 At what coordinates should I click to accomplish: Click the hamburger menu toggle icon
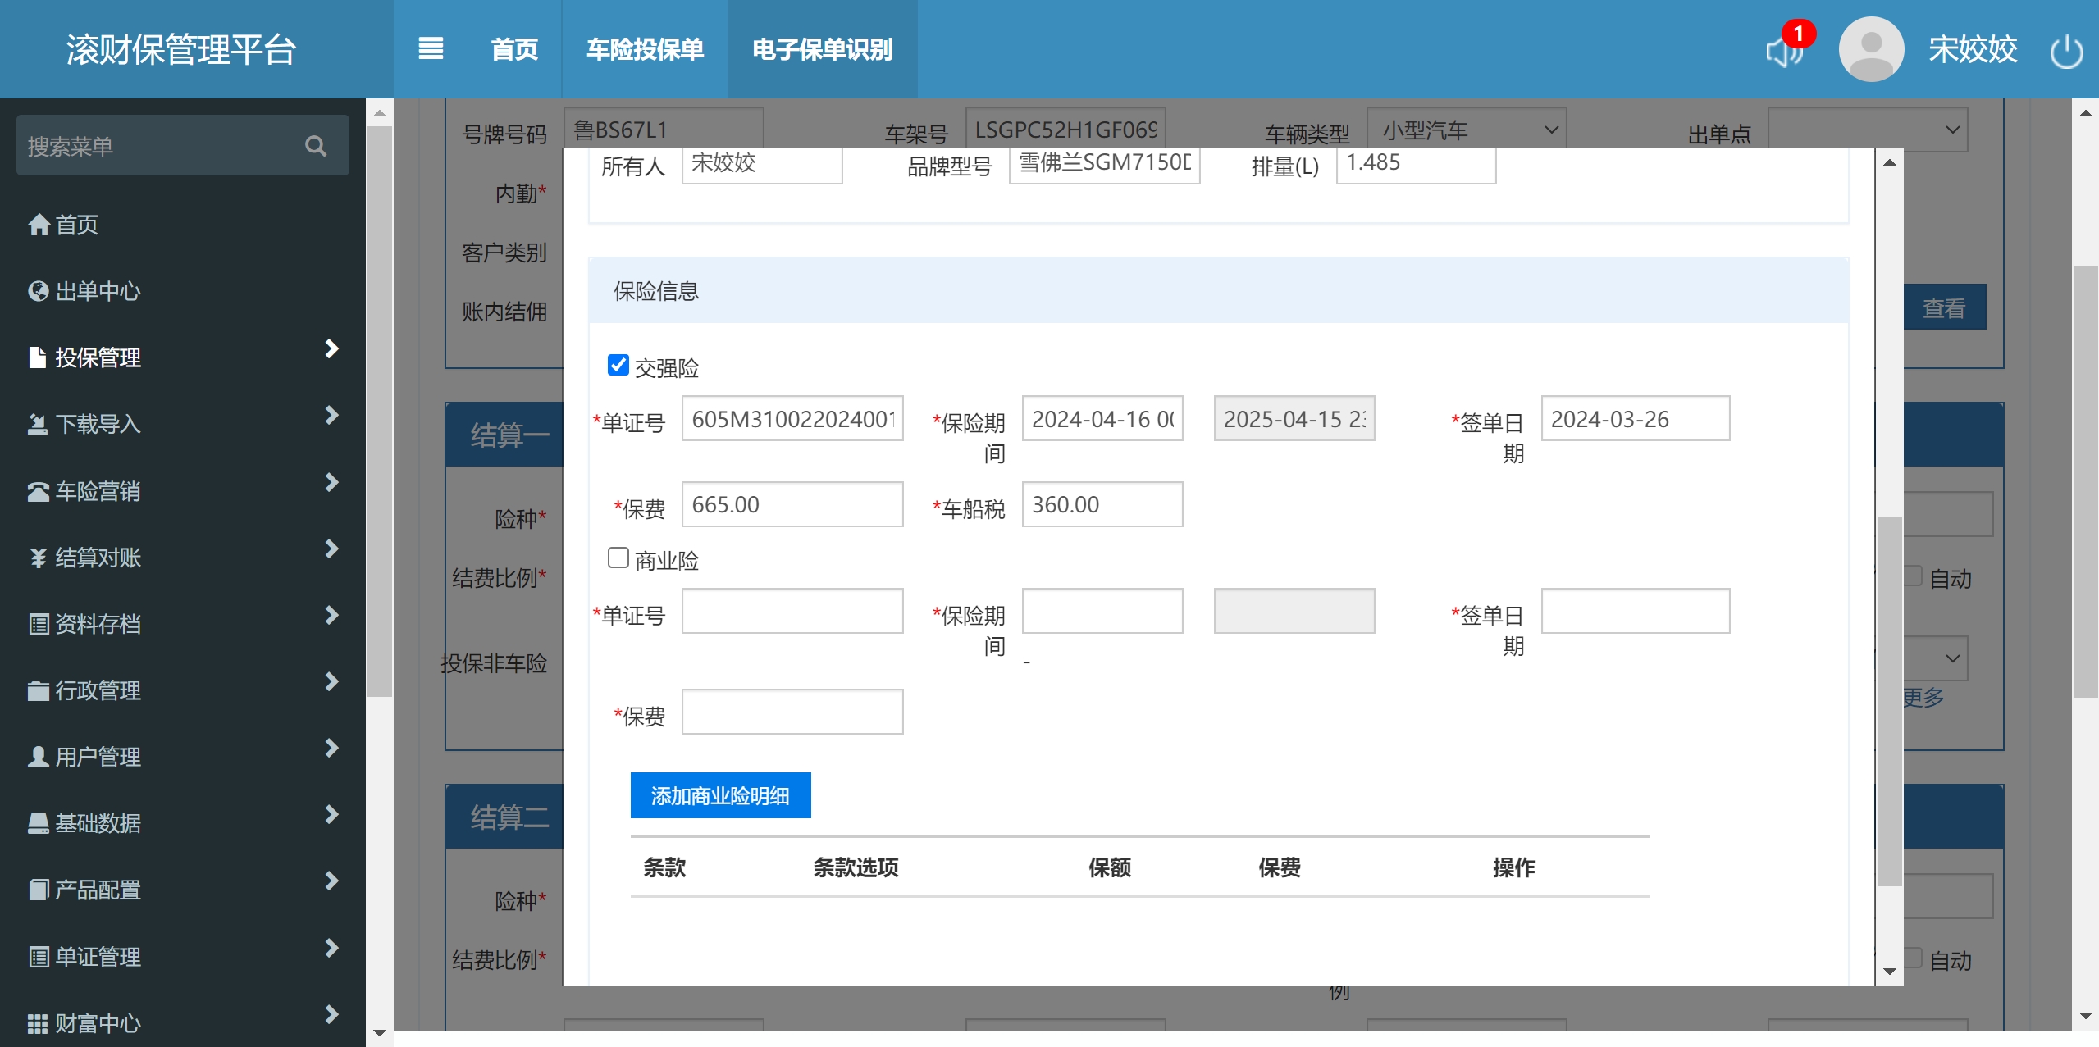pos(431,49)
